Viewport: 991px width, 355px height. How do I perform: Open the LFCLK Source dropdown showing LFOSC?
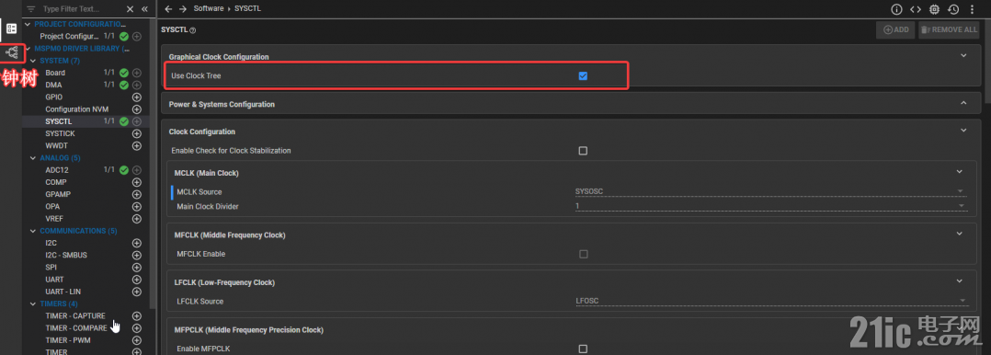click(x=771, y=302)
